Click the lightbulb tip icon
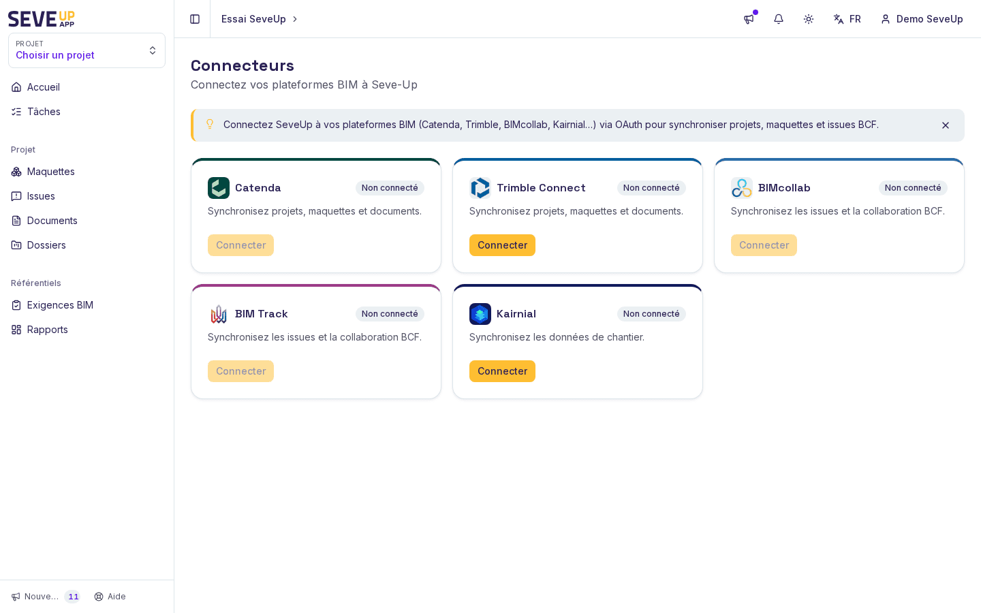Screen dimensions: 981x613 pos(210,124)
